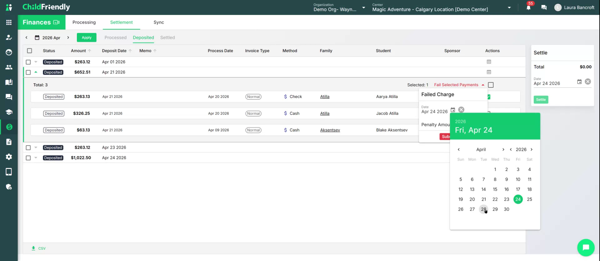
Task: Open the Failed Charge date calendar icon
Action: [453, 110]
